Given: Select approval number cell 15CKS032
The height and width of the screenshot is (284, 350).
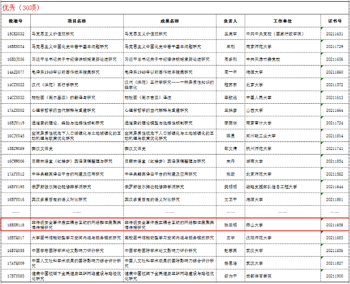Looking at the screenshot, I should point(15,34).
